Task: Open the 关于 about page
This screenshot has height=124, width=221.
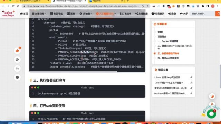Action: [184, 14]
